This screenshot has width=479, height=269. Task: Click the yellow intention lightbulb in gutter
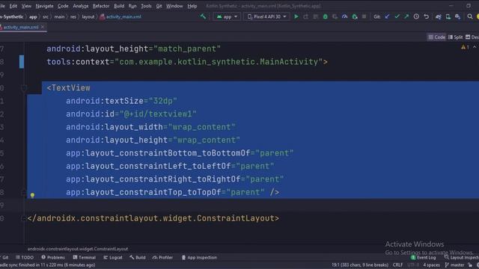(x=32, y=195)
